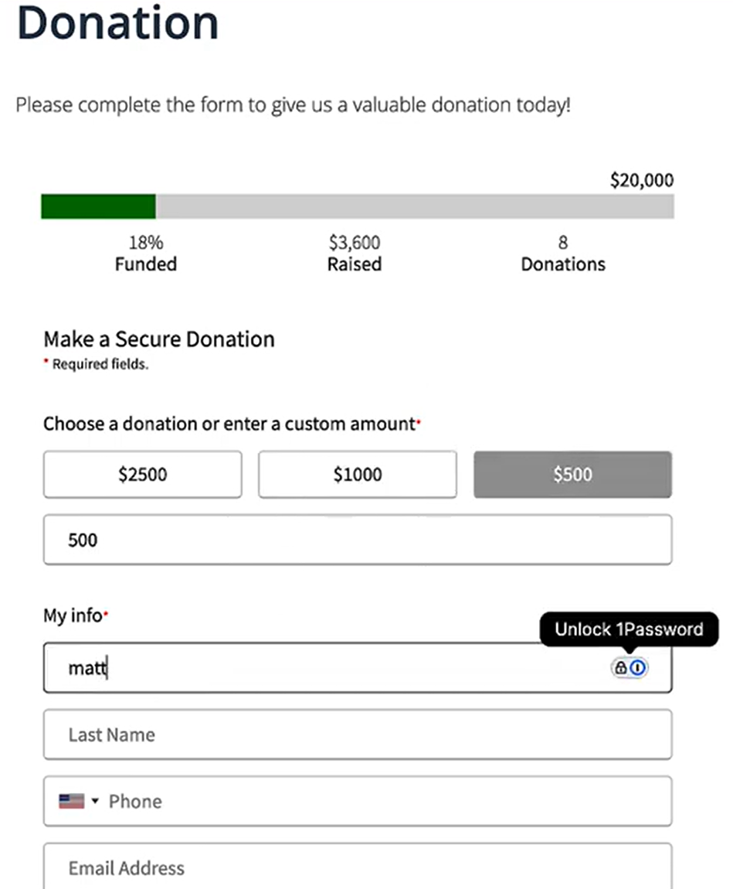Toggle the selected $500 donation button
The height and width of the screenshot is (889, 733).
(572, 475)
